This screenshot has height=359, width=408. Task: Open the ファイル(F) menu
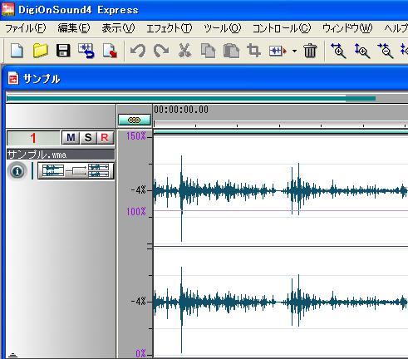[x=26, y=28]
